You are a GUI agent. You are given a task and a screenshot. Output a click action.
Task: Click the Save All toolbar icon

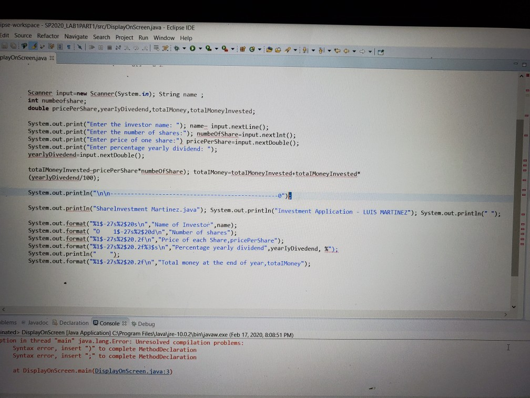(x=14, y=46)
